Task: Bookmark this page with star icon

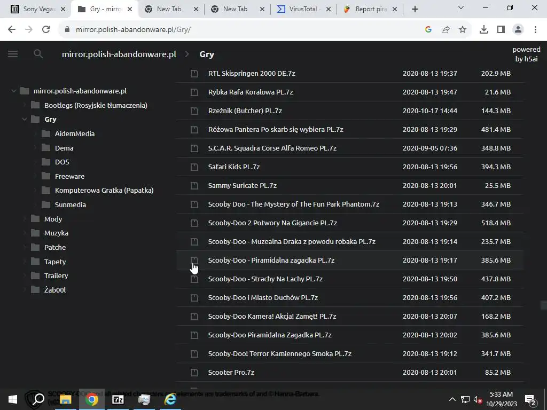Action: (x=463, y=30)
